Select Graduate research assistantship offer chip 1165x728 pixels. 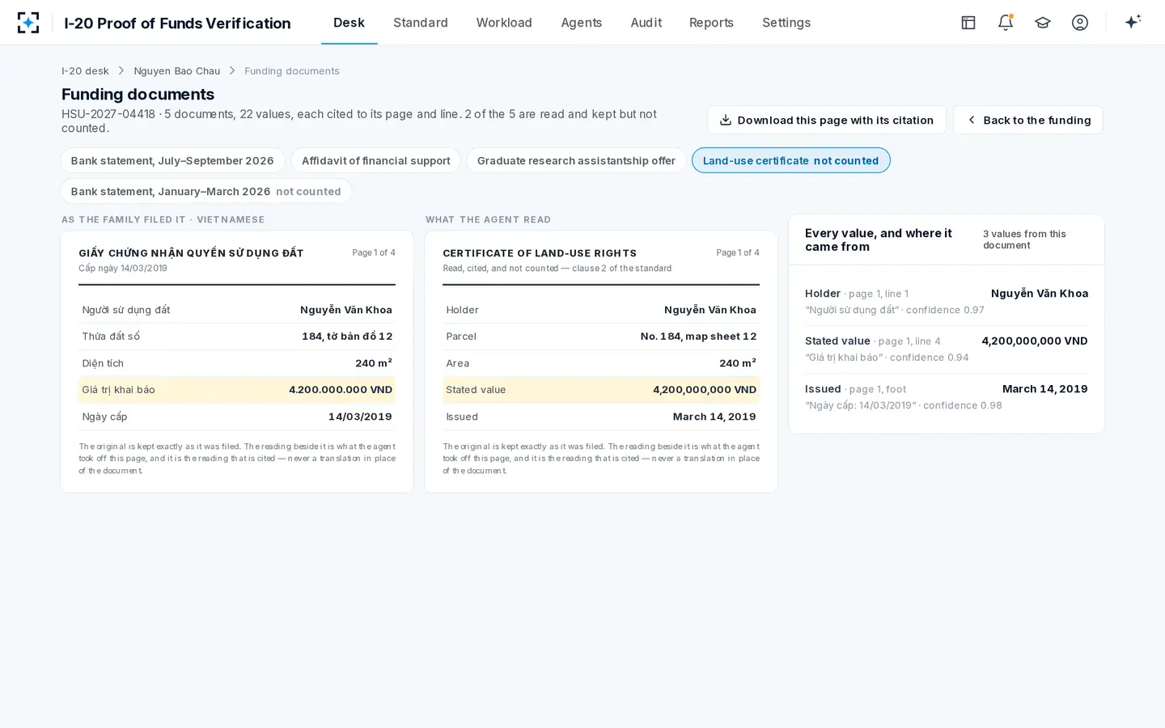click(x=576, y=160)
